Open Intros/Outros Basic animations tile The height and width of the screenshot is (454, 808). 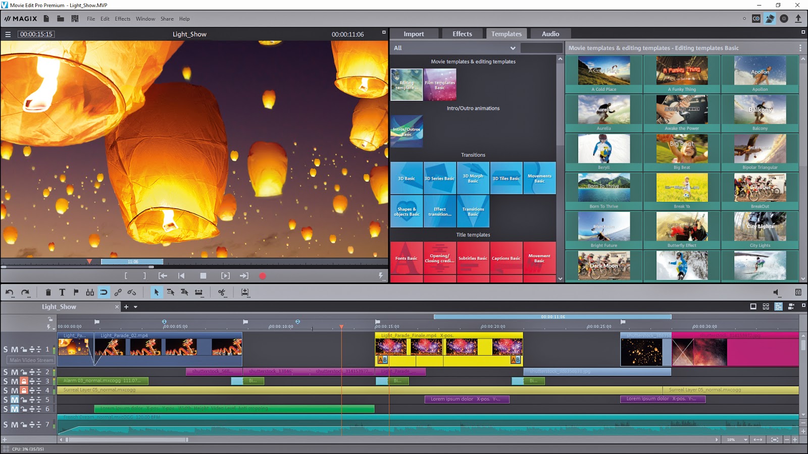click(x=407, y=132)
